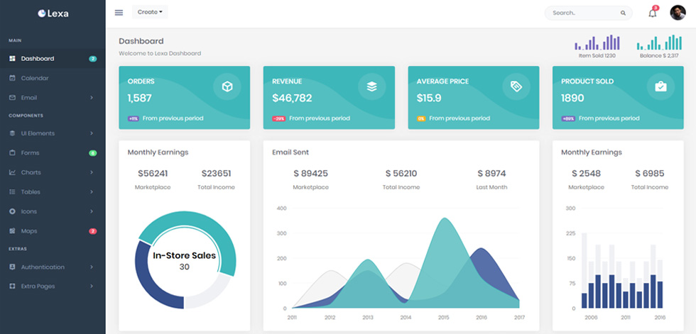
Task: Toggle the hamburger sidebar menu icon
Action: point(119,12)
